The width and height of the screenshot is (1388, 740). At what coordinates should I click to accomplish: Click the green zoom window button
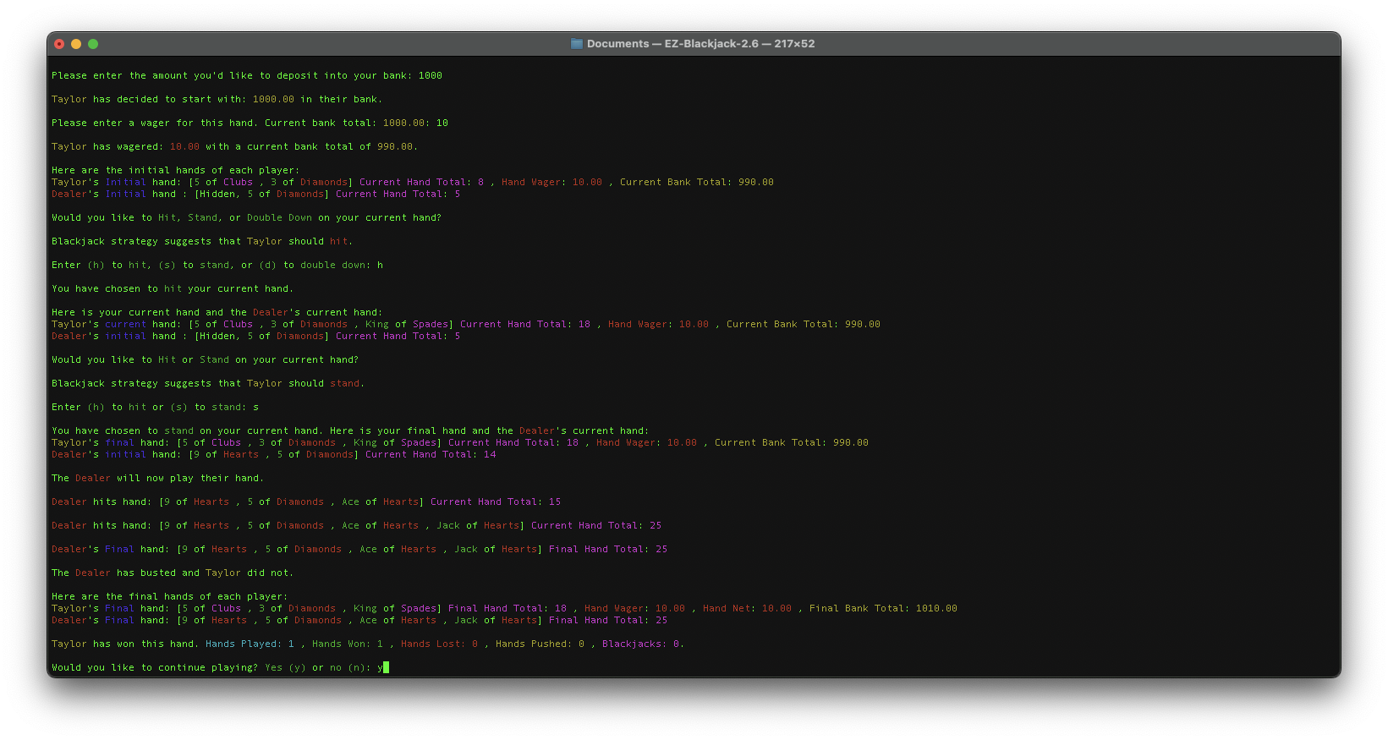[93, 44]
